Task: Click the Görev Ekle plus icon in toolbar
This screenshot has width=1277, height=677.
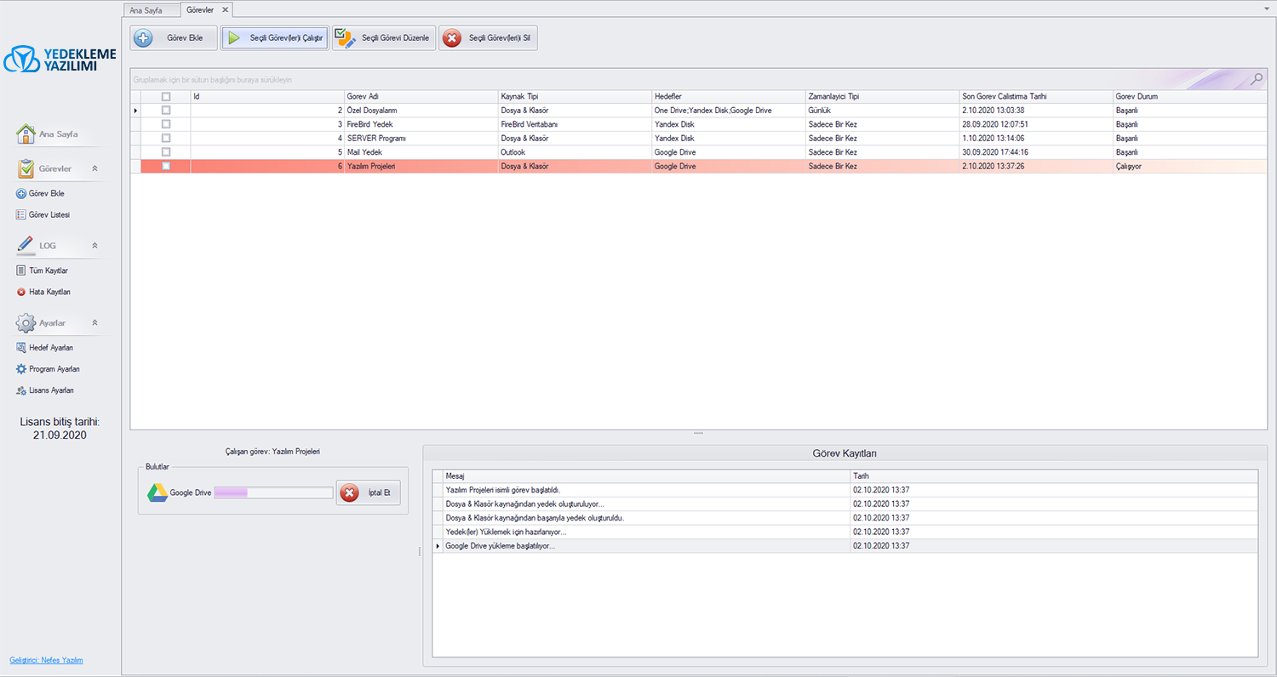Action: pyautogui.click(x=143, y=38)
